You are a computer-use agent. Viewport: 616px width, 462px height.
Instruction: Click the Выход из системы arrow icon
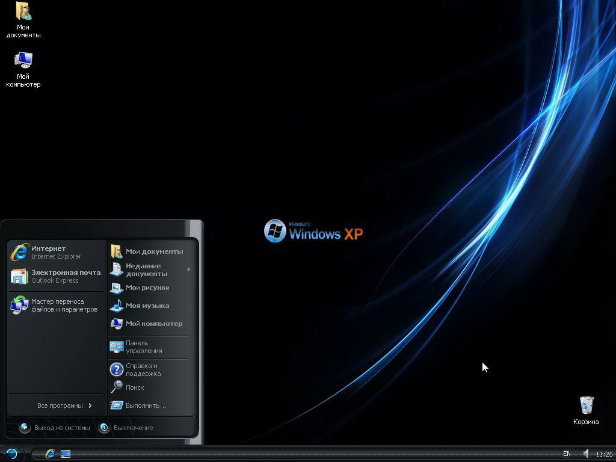point(25,428)
